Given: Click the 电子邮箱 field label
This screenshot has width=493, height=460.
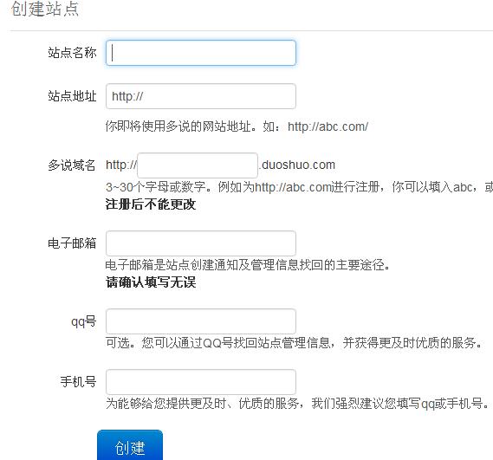Looking at the screenshot, I should [x=72, y=243].
